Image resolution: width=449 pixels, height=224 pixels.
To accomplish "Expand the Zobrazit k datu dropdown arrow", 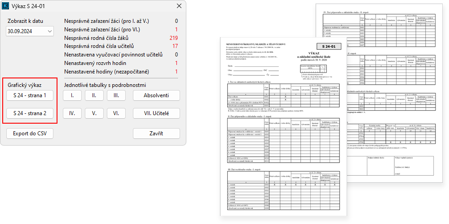I will coord(49,31).
